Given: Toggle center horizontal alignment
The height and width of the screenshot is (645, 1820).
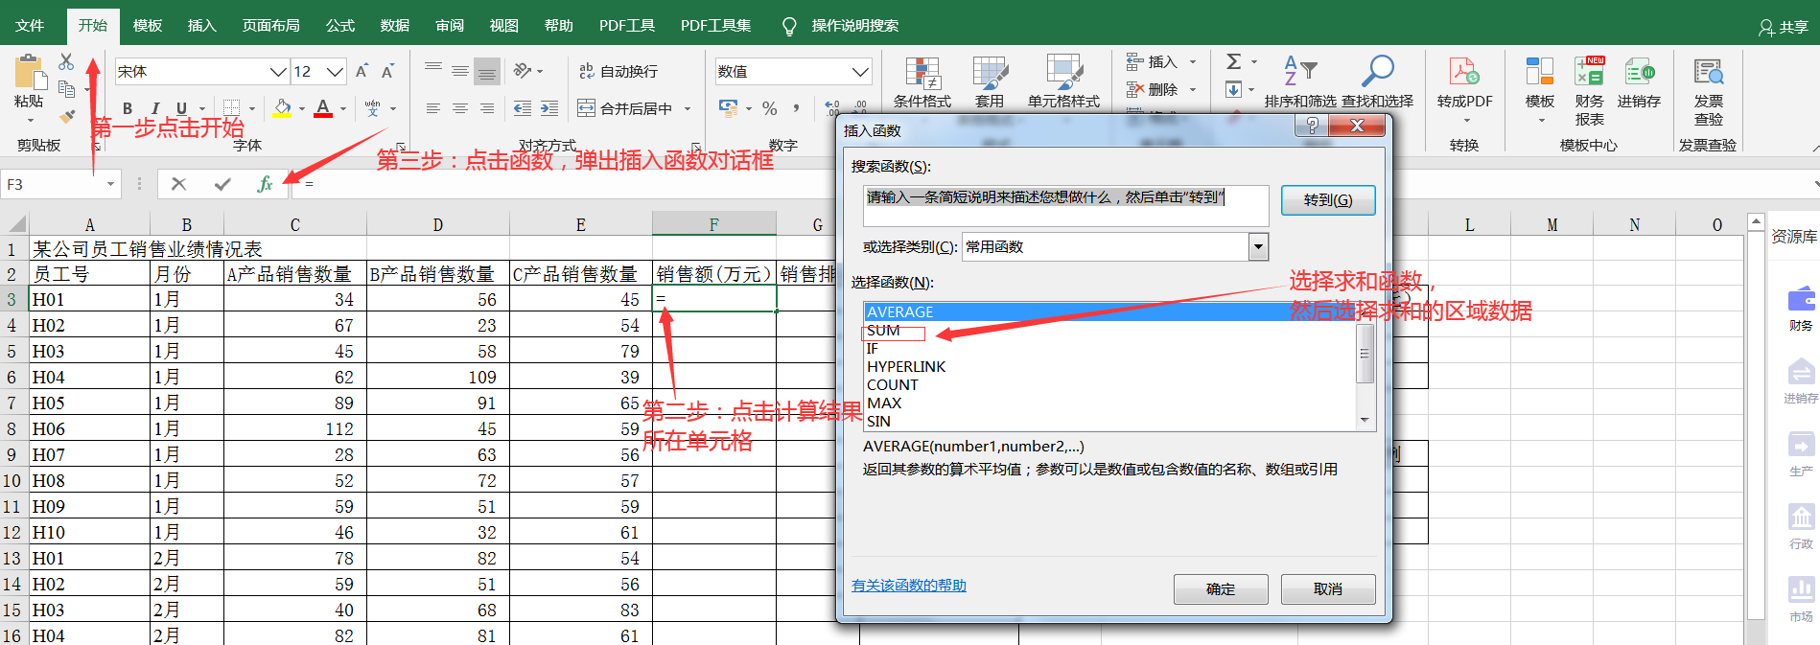Looking at the screenshot, I should coord(460,108).
